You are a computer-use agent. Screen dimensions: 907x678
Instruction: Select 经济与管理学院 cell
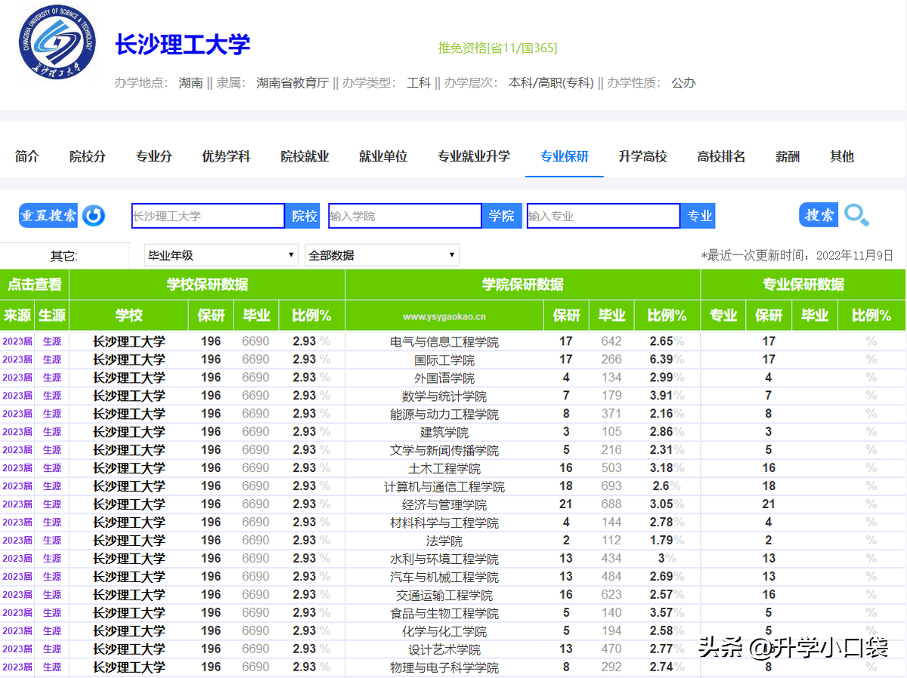click(444, 505)
